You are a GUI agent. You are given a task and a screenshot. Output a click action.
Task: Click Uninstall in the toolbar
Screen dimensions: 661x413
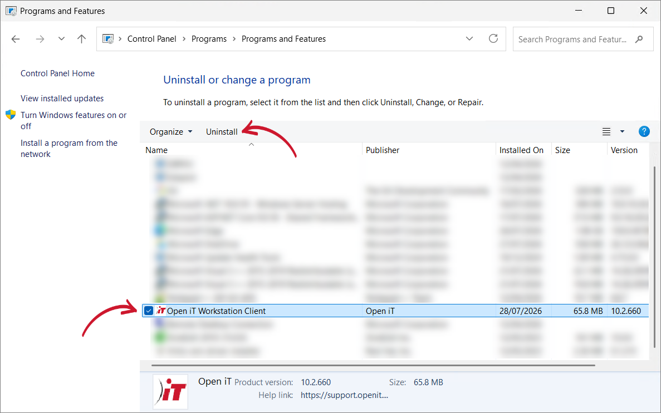coord(222,132)
